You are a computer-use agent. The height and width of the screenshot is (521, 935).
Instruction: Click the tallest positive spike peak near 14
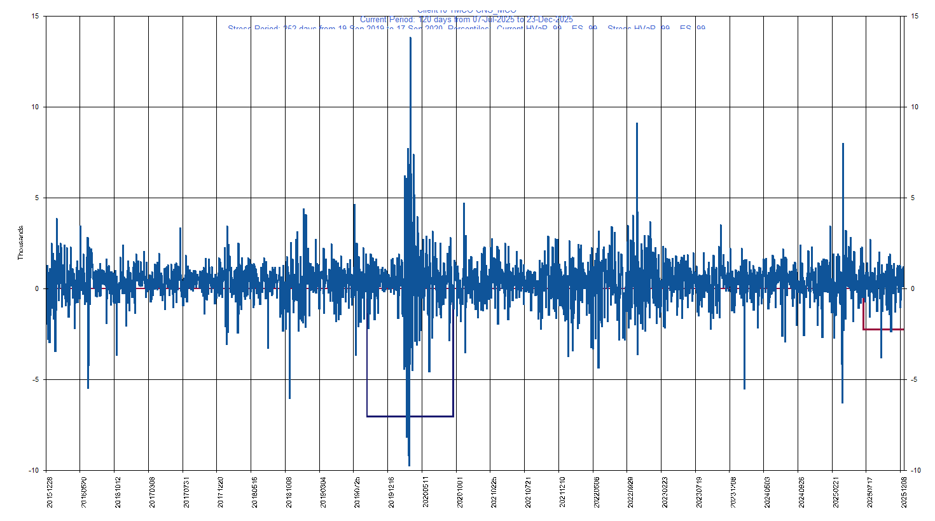(x=410, y=38)
